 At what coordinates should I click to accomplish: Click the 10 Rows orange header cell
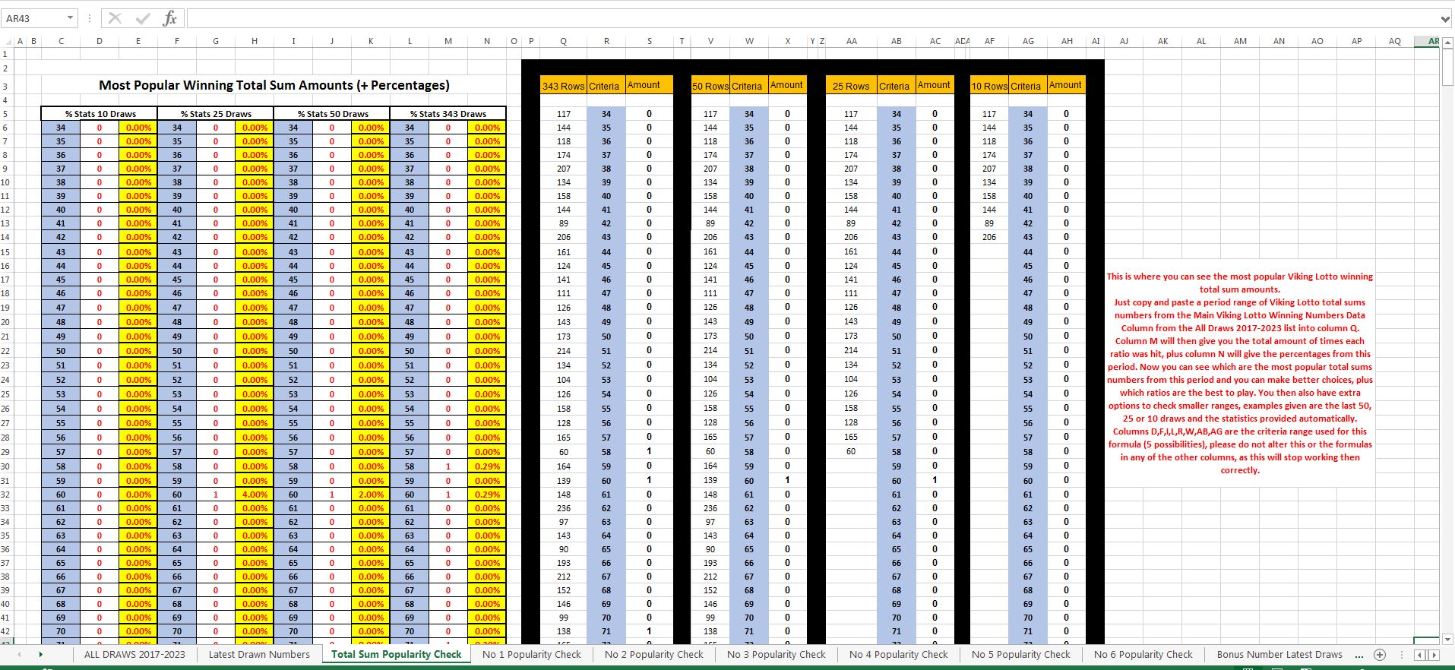click(989, 86)
